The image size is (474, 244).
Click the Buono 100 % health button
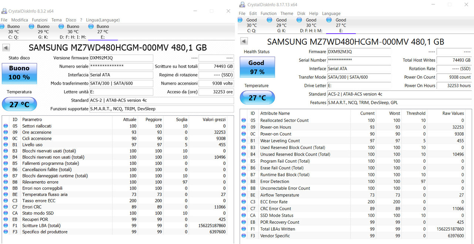19,73
